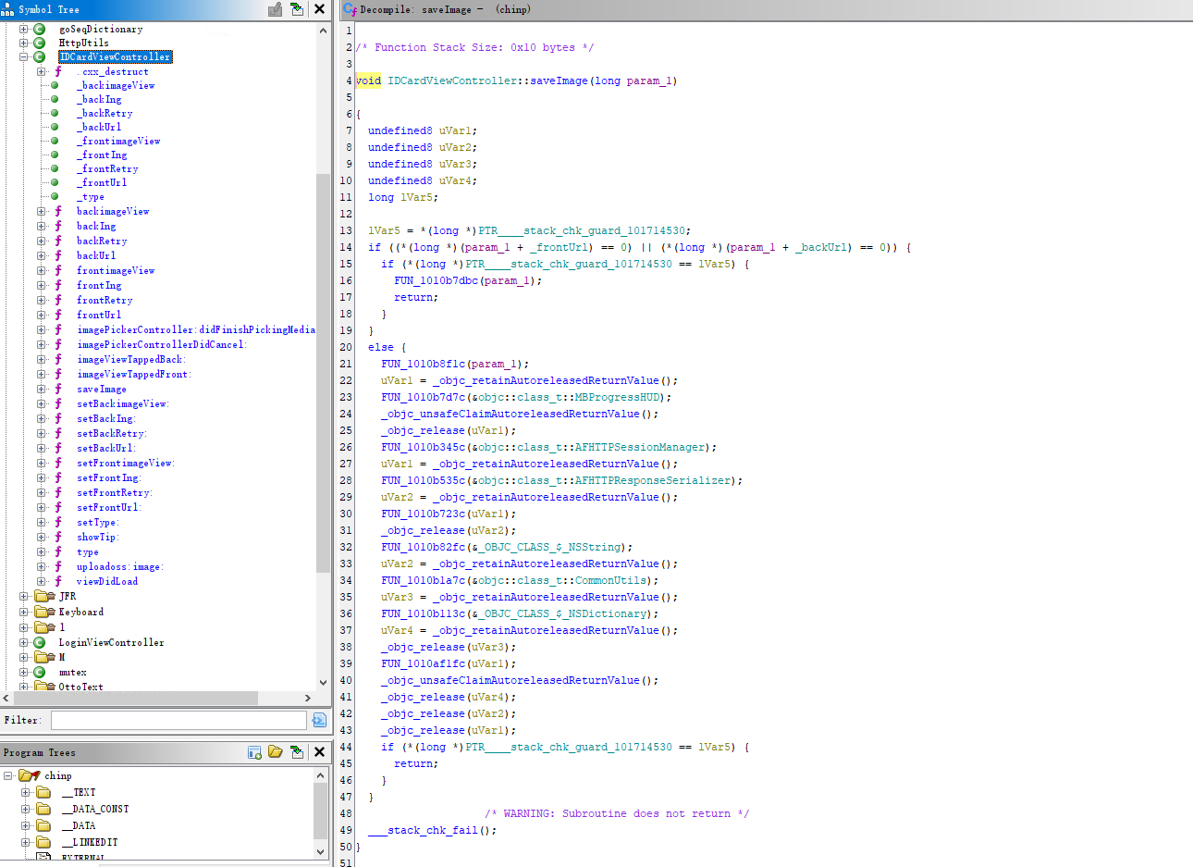The image size is (1193, 867).
Task: Click FUN_1010b7dbc call in decompiled code
Action: click(437, 280)
